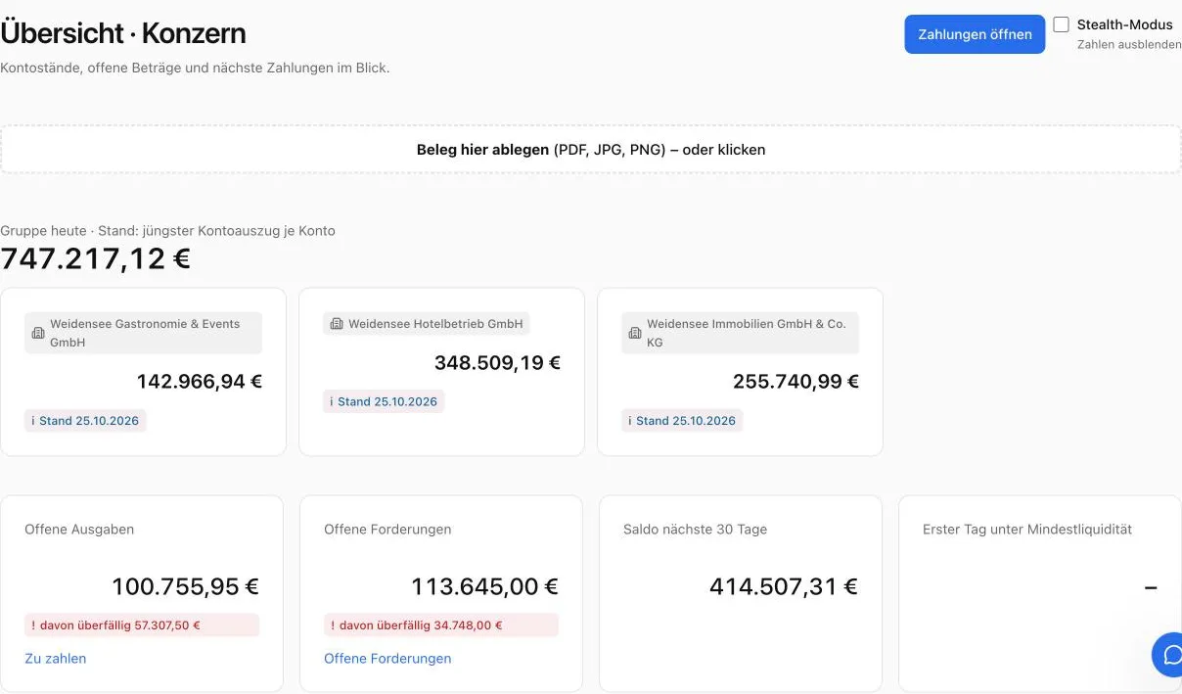
Task: Open Erster Tag unter Mindestliquidität card
Action: [x=1040, y=594]
